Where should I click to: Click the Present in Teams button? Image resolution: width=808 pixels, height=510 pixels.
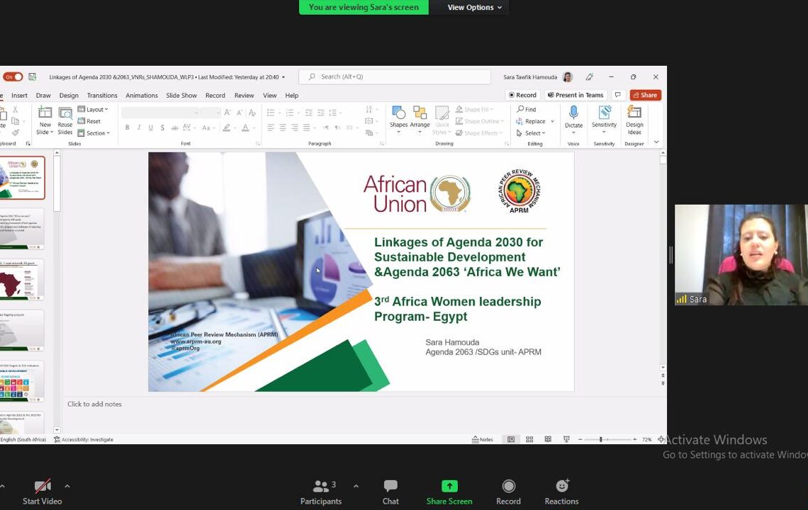575,95
